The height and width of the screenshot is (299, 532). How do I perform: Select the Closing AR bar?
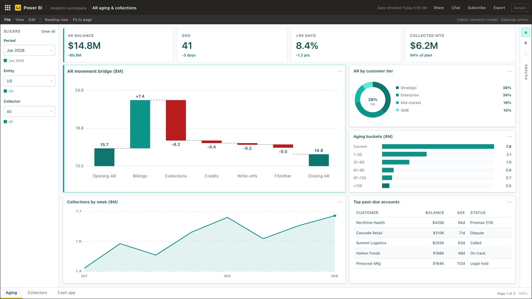click(x=319, y=160)
